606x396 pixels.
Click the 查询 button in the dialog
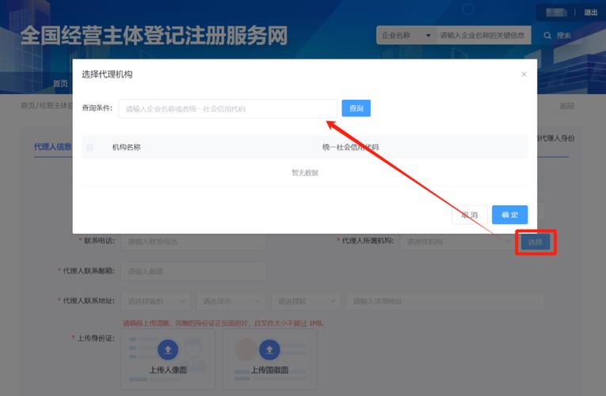point(356,109)
